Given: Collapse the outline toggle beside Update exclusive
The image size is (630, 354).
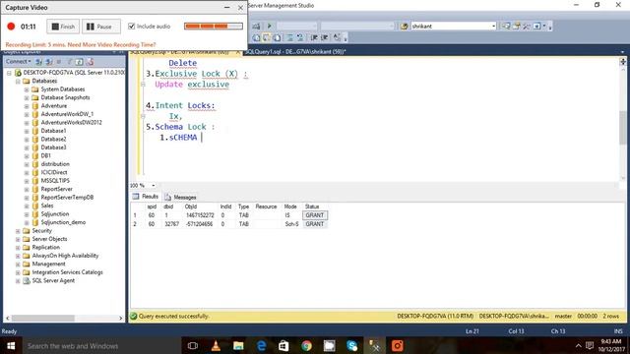Looking at the screenshot, I should [x=143, y=85].
